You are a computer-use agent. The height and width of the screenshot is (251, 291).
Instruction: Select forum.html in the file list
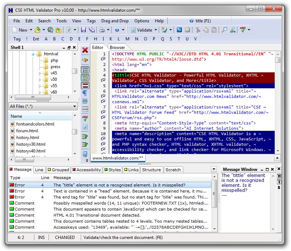point(27,131)
